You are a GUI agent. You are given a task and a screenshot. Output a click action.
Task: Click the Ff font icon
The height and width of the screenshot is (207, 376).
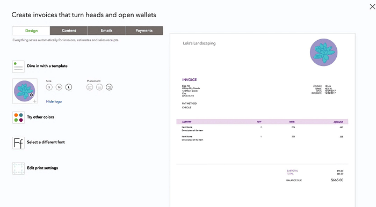click(18, 143)
